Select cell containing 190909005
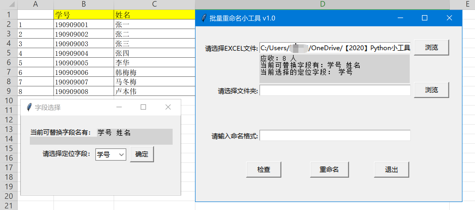This screenshot has width=475, height=210. point(84,62)
